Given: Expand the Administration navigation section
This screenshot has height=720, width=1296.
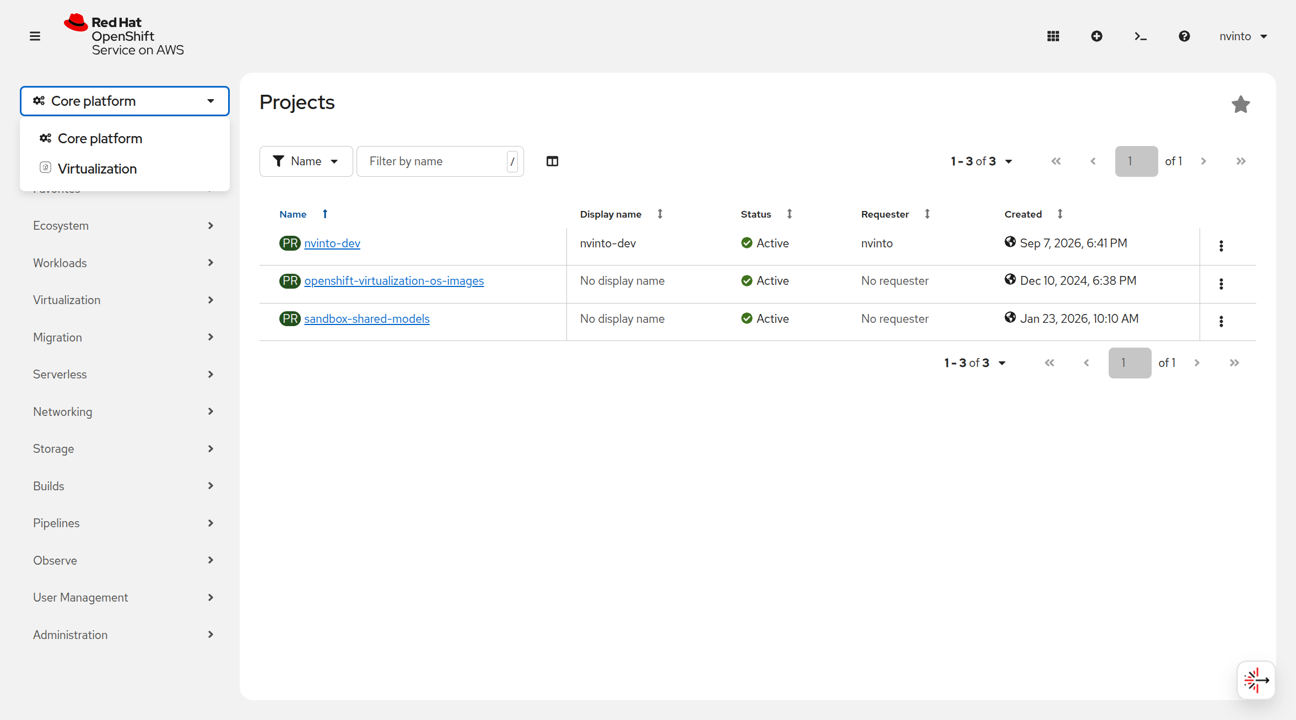Looking at the screenshot, I should coord(125,635).
